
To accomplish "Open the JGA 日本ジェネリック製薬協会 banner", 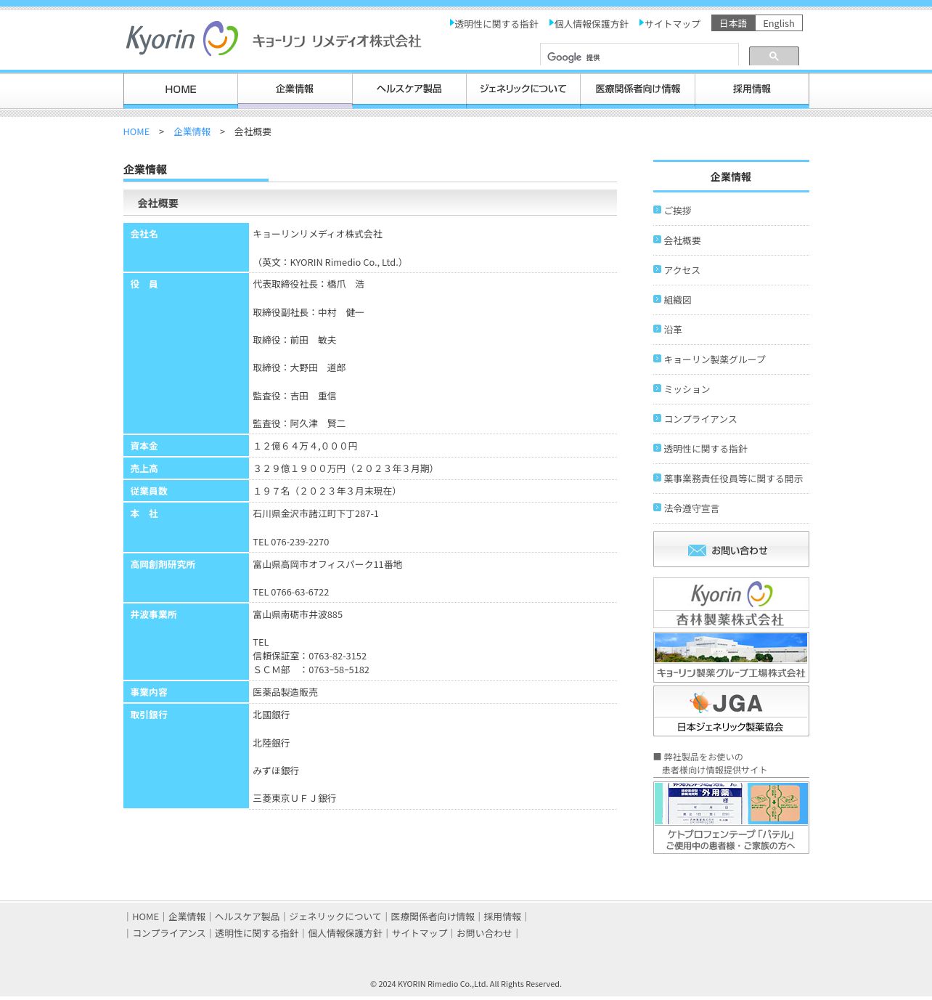I will (731, 711).
